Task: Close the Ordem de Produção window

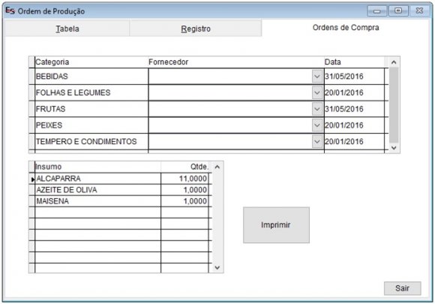Action: 419,11
